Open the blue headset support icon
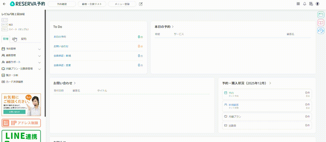The image size is (326, 142). 321,31
